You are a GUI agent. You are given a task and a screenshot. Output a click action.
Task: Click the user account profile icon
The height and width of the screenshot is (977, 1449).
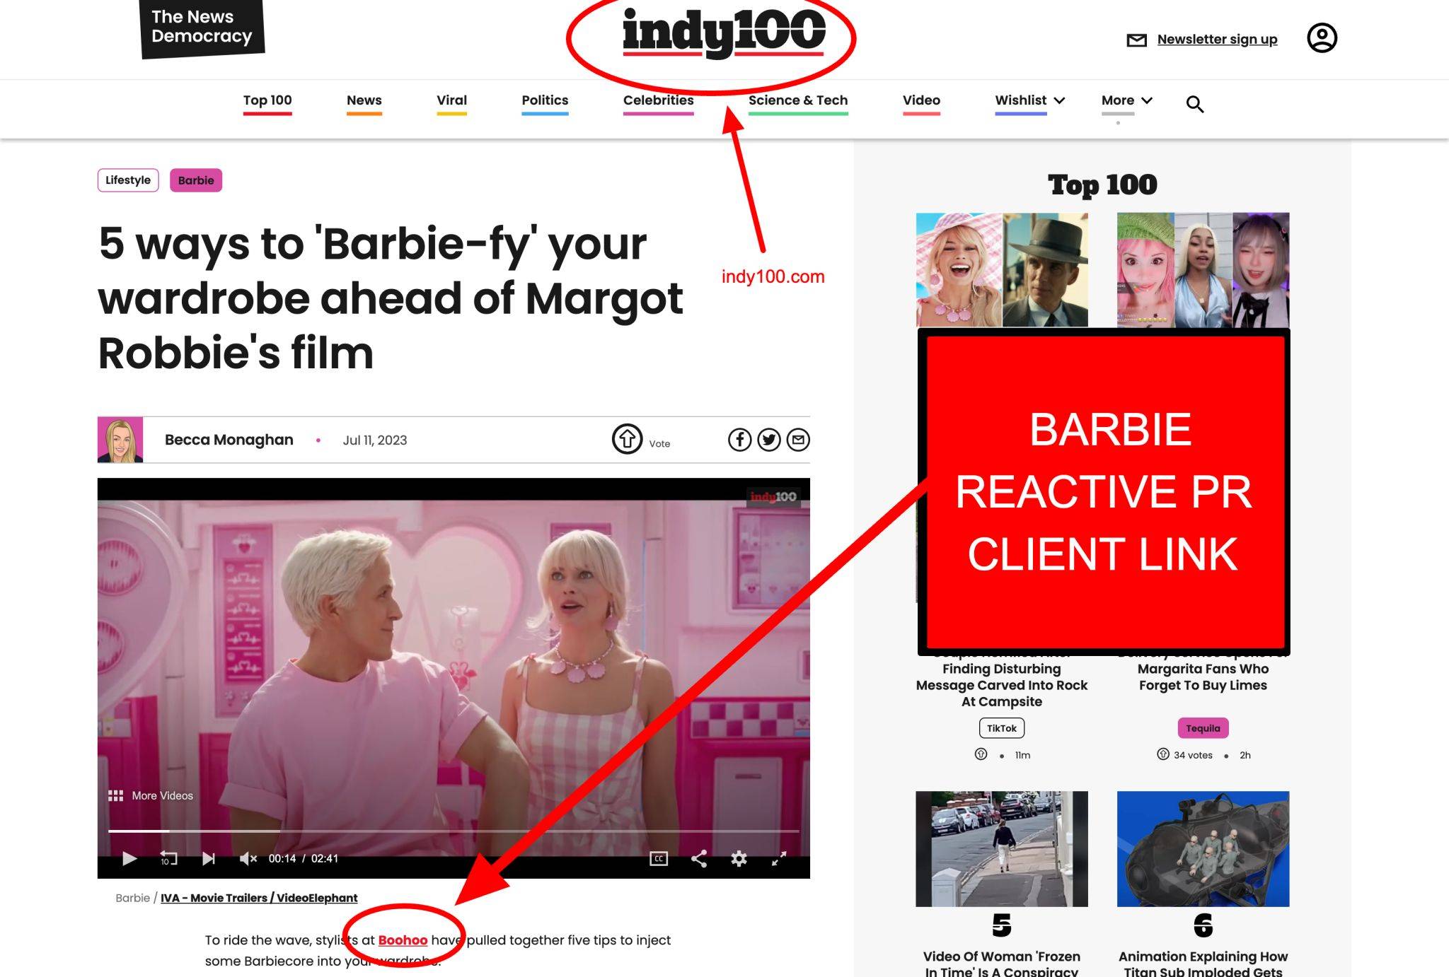pos(1322,38)
